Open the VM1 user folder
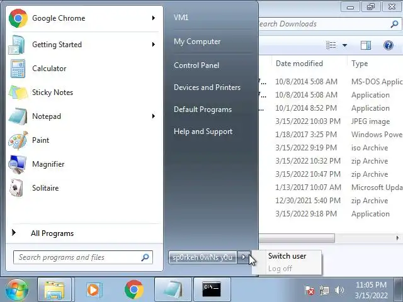403x302 pixels. pos(181,18)
